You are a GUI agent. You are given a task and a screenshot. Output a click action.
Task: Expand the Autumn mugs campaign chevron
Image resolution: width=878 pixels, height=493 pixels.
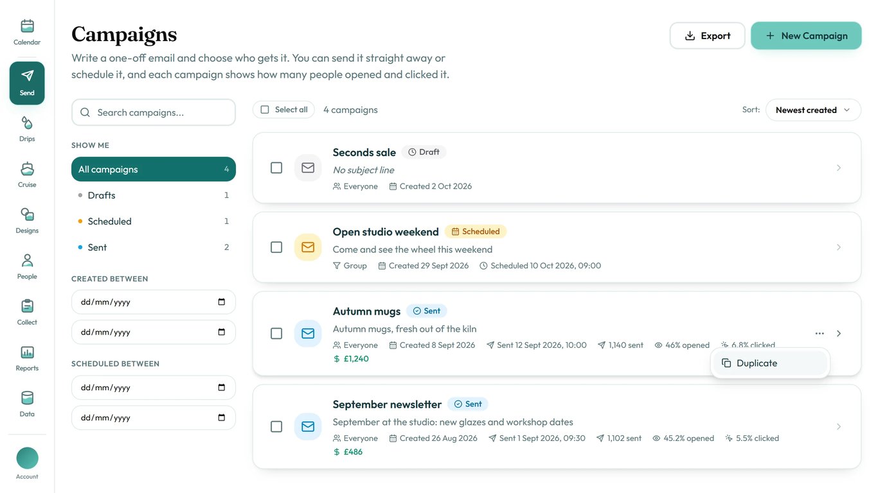pos(839,333)
